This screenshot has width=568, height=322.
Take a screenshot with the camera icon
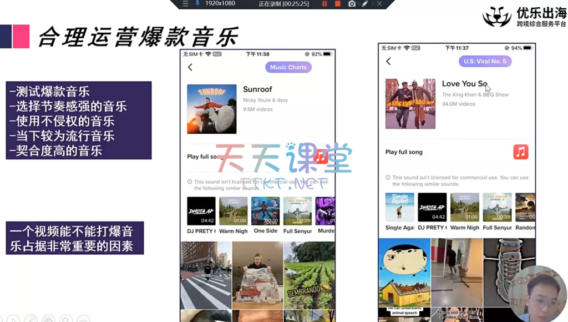click(x=352, y=4)
